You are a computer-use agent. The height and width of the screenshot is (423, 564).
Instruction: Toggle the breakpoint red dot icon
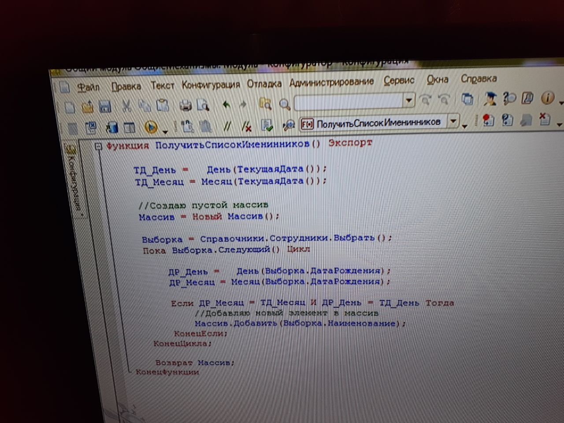[x=488, y=120]
